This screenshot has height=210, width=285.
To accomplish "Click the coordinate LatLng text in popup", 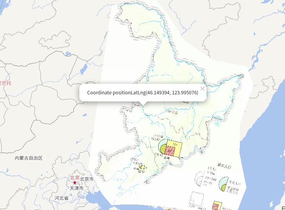I will pyautogui.click(x=142, y=93).
